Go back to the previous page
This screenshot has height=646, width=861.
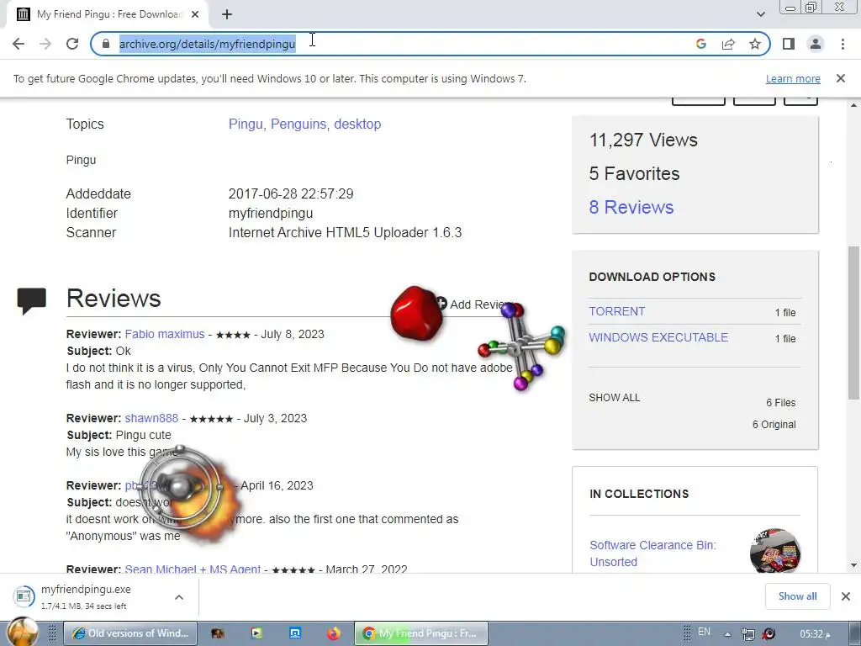(x=18, y=44)
